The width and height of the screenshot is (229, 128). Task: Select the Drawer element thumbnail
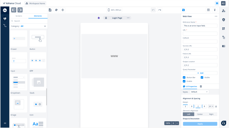pos(19,38)
